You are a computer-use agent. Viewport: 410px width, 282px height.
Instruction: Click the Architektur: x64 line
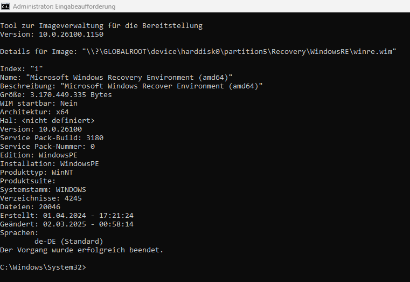(34, 112)
